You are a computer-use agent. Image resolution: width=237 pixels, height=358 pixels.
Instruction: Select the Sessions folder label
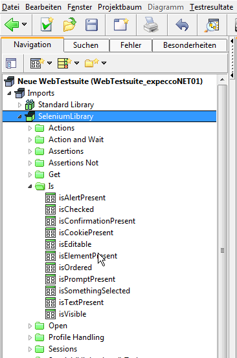[63, 349]
